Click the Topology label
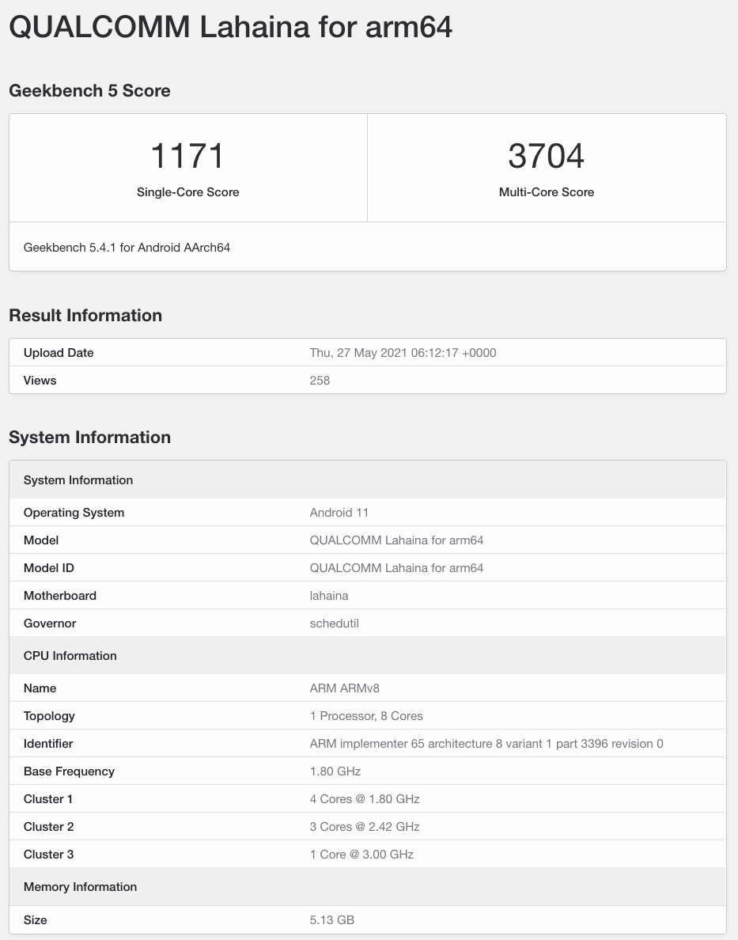738x940 pixels. pos(49,716)
